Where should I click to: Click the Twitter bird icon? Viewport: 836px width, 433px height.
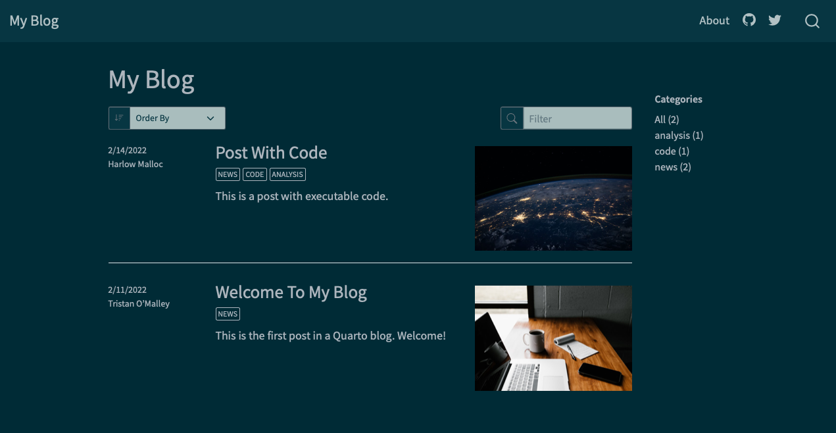click(x=774, y=20)
